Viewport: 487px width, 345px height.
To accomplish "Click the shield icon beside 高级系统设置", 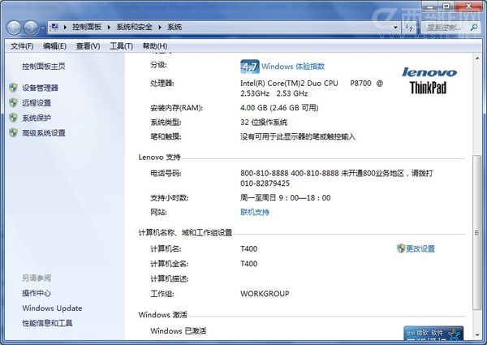I will (x=13, y=133).
